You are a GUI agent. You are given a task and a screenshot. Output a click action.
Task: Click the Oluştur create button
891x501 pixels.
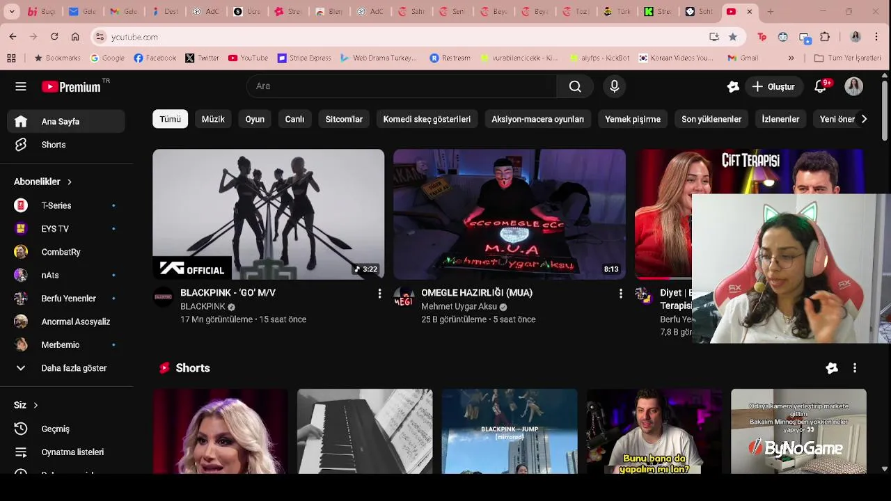click(x=773, y=86)
